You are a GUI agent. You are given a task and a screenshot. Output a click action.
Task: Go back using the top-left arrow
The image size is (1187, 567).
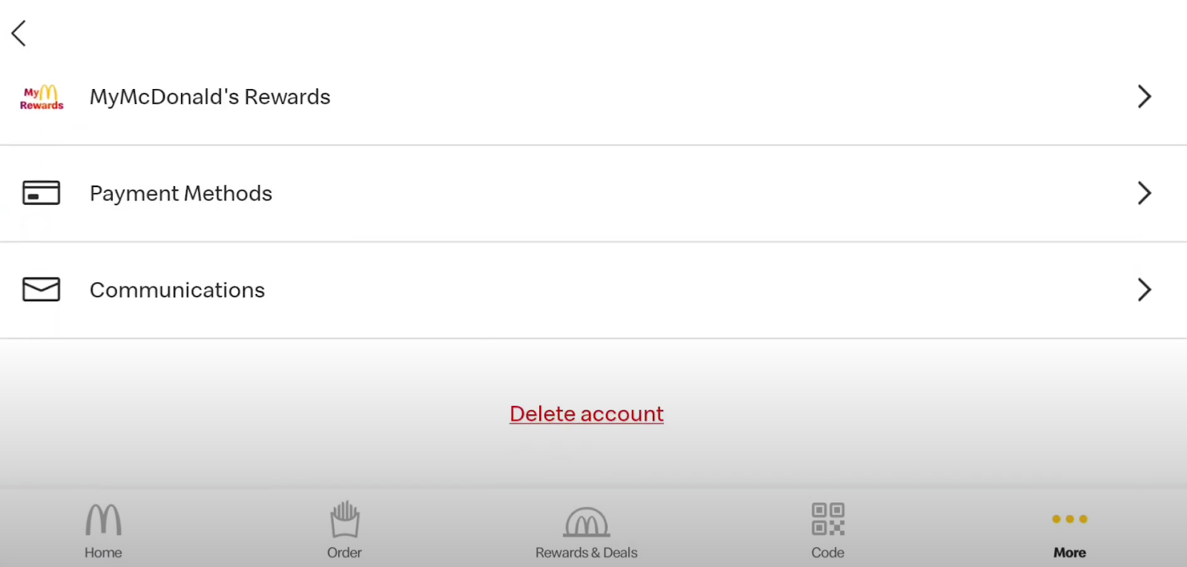point(19,33)
